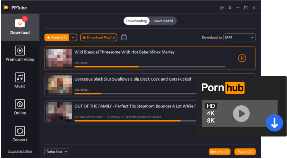This screenshot has width=287, height=159.
Task: Maximize the PPTube window
Action: pyautogui.click(x=246, y=8)
